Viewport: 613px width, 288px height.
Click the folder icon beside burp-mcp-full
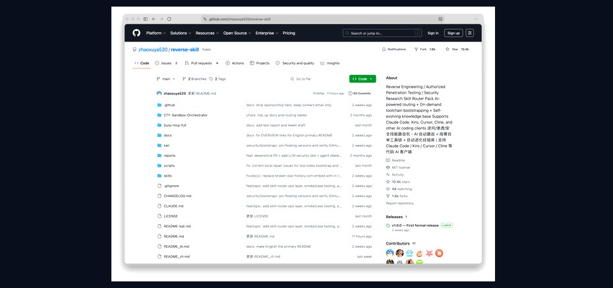pyautogui.click(x=159, y=125)
